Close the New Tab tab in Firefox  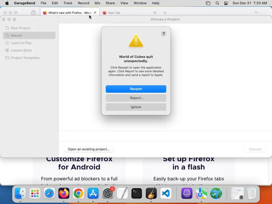[155, 12]
